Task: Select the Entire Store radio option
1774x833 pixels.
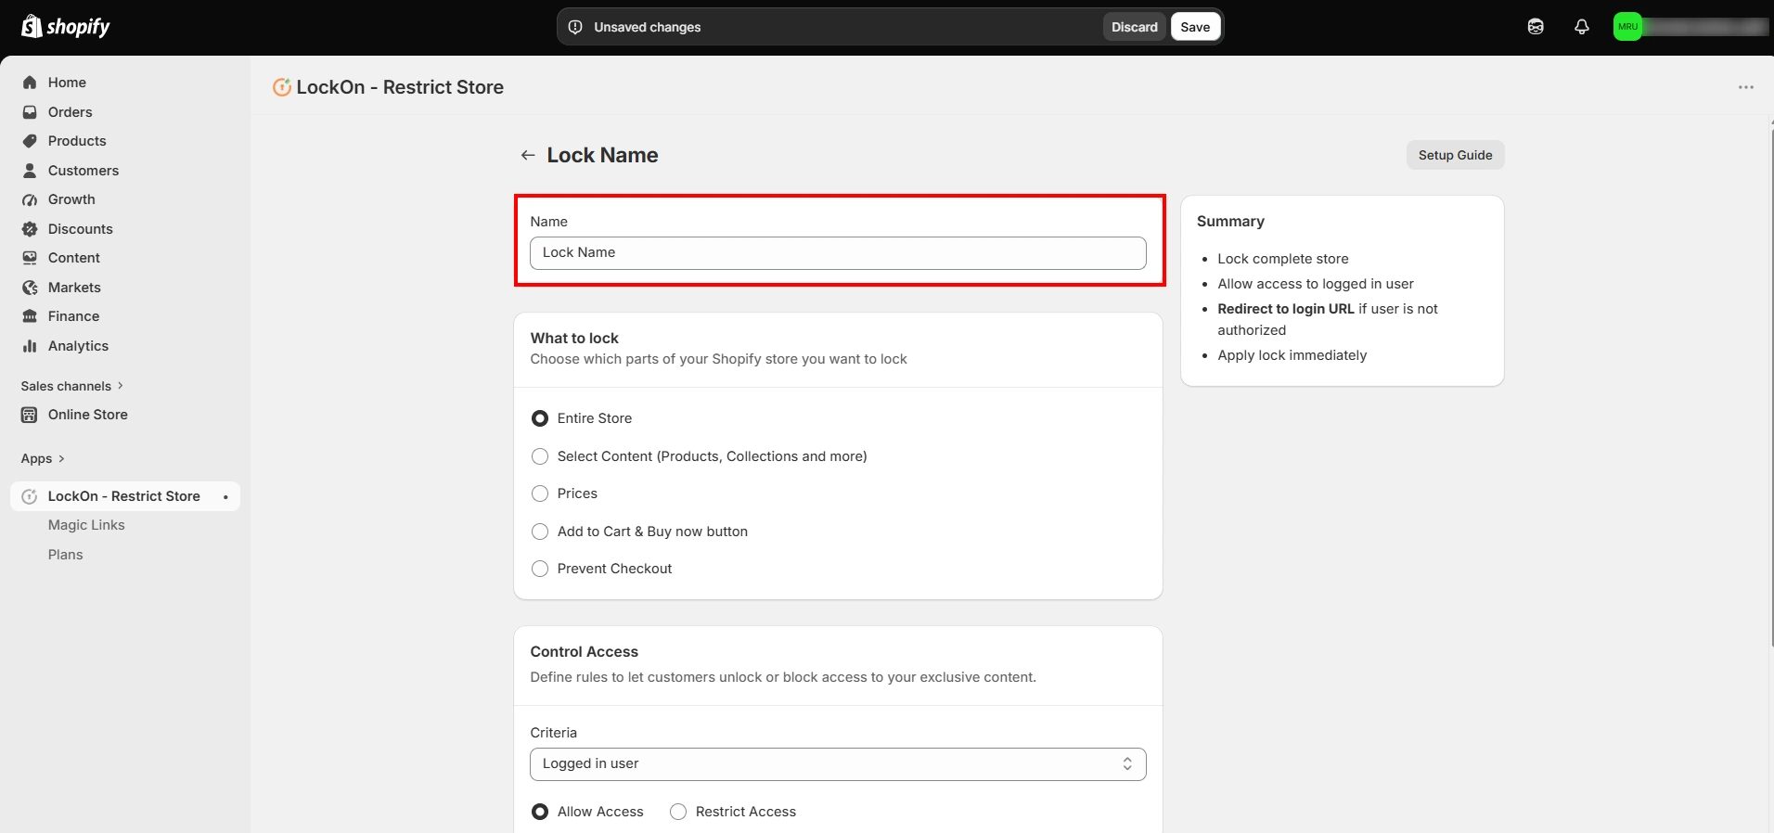Action: (540, 418)
